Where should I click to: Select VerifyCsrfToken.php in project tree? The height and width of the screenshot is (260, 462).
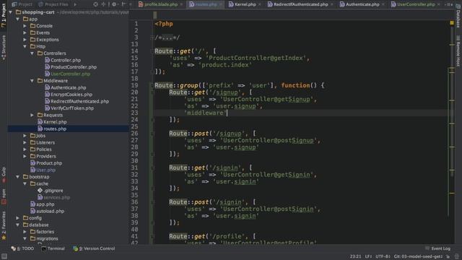[69, 108]
